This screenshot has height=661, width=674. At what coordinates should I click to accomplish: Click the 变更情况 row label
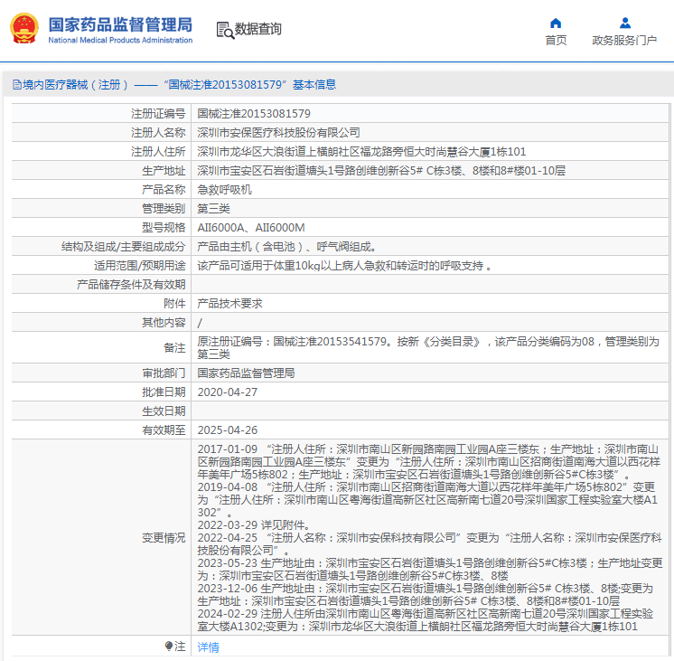[x=164, y=537]
